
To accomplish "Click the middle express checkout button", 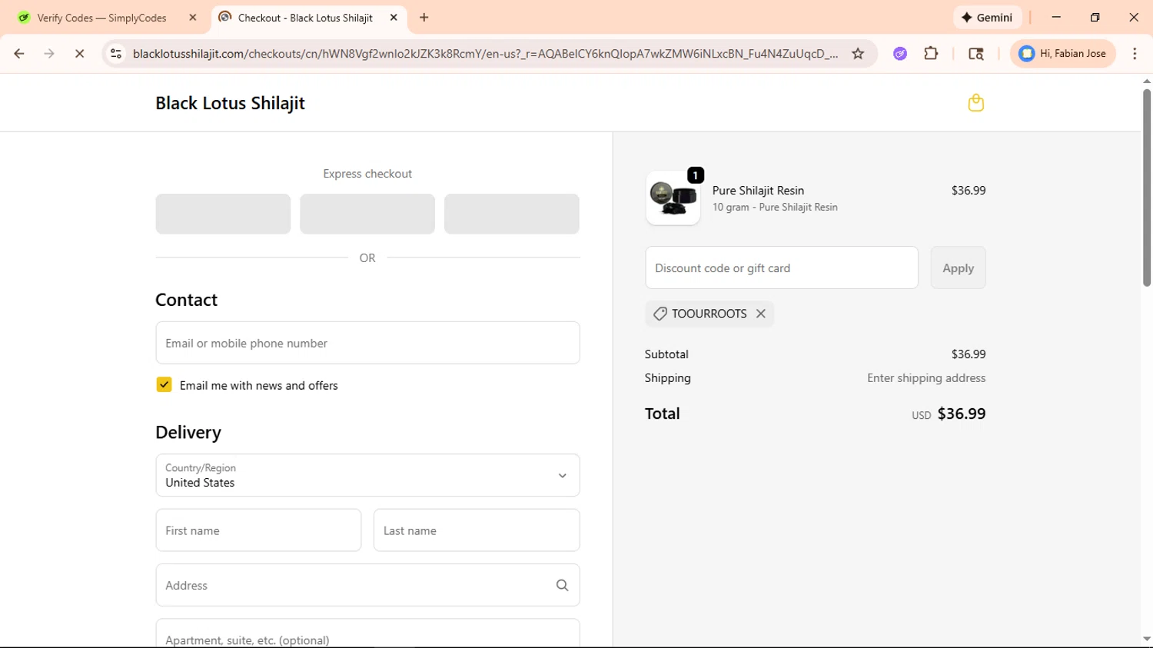I will [367, 214].
